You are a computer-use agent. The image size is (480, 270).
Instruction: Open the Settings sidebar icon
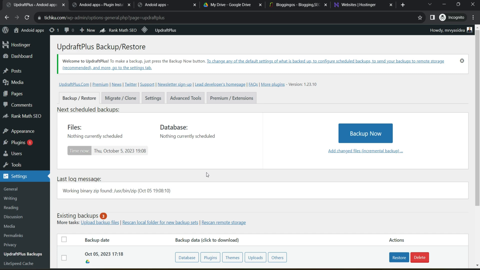click(5, 176)
